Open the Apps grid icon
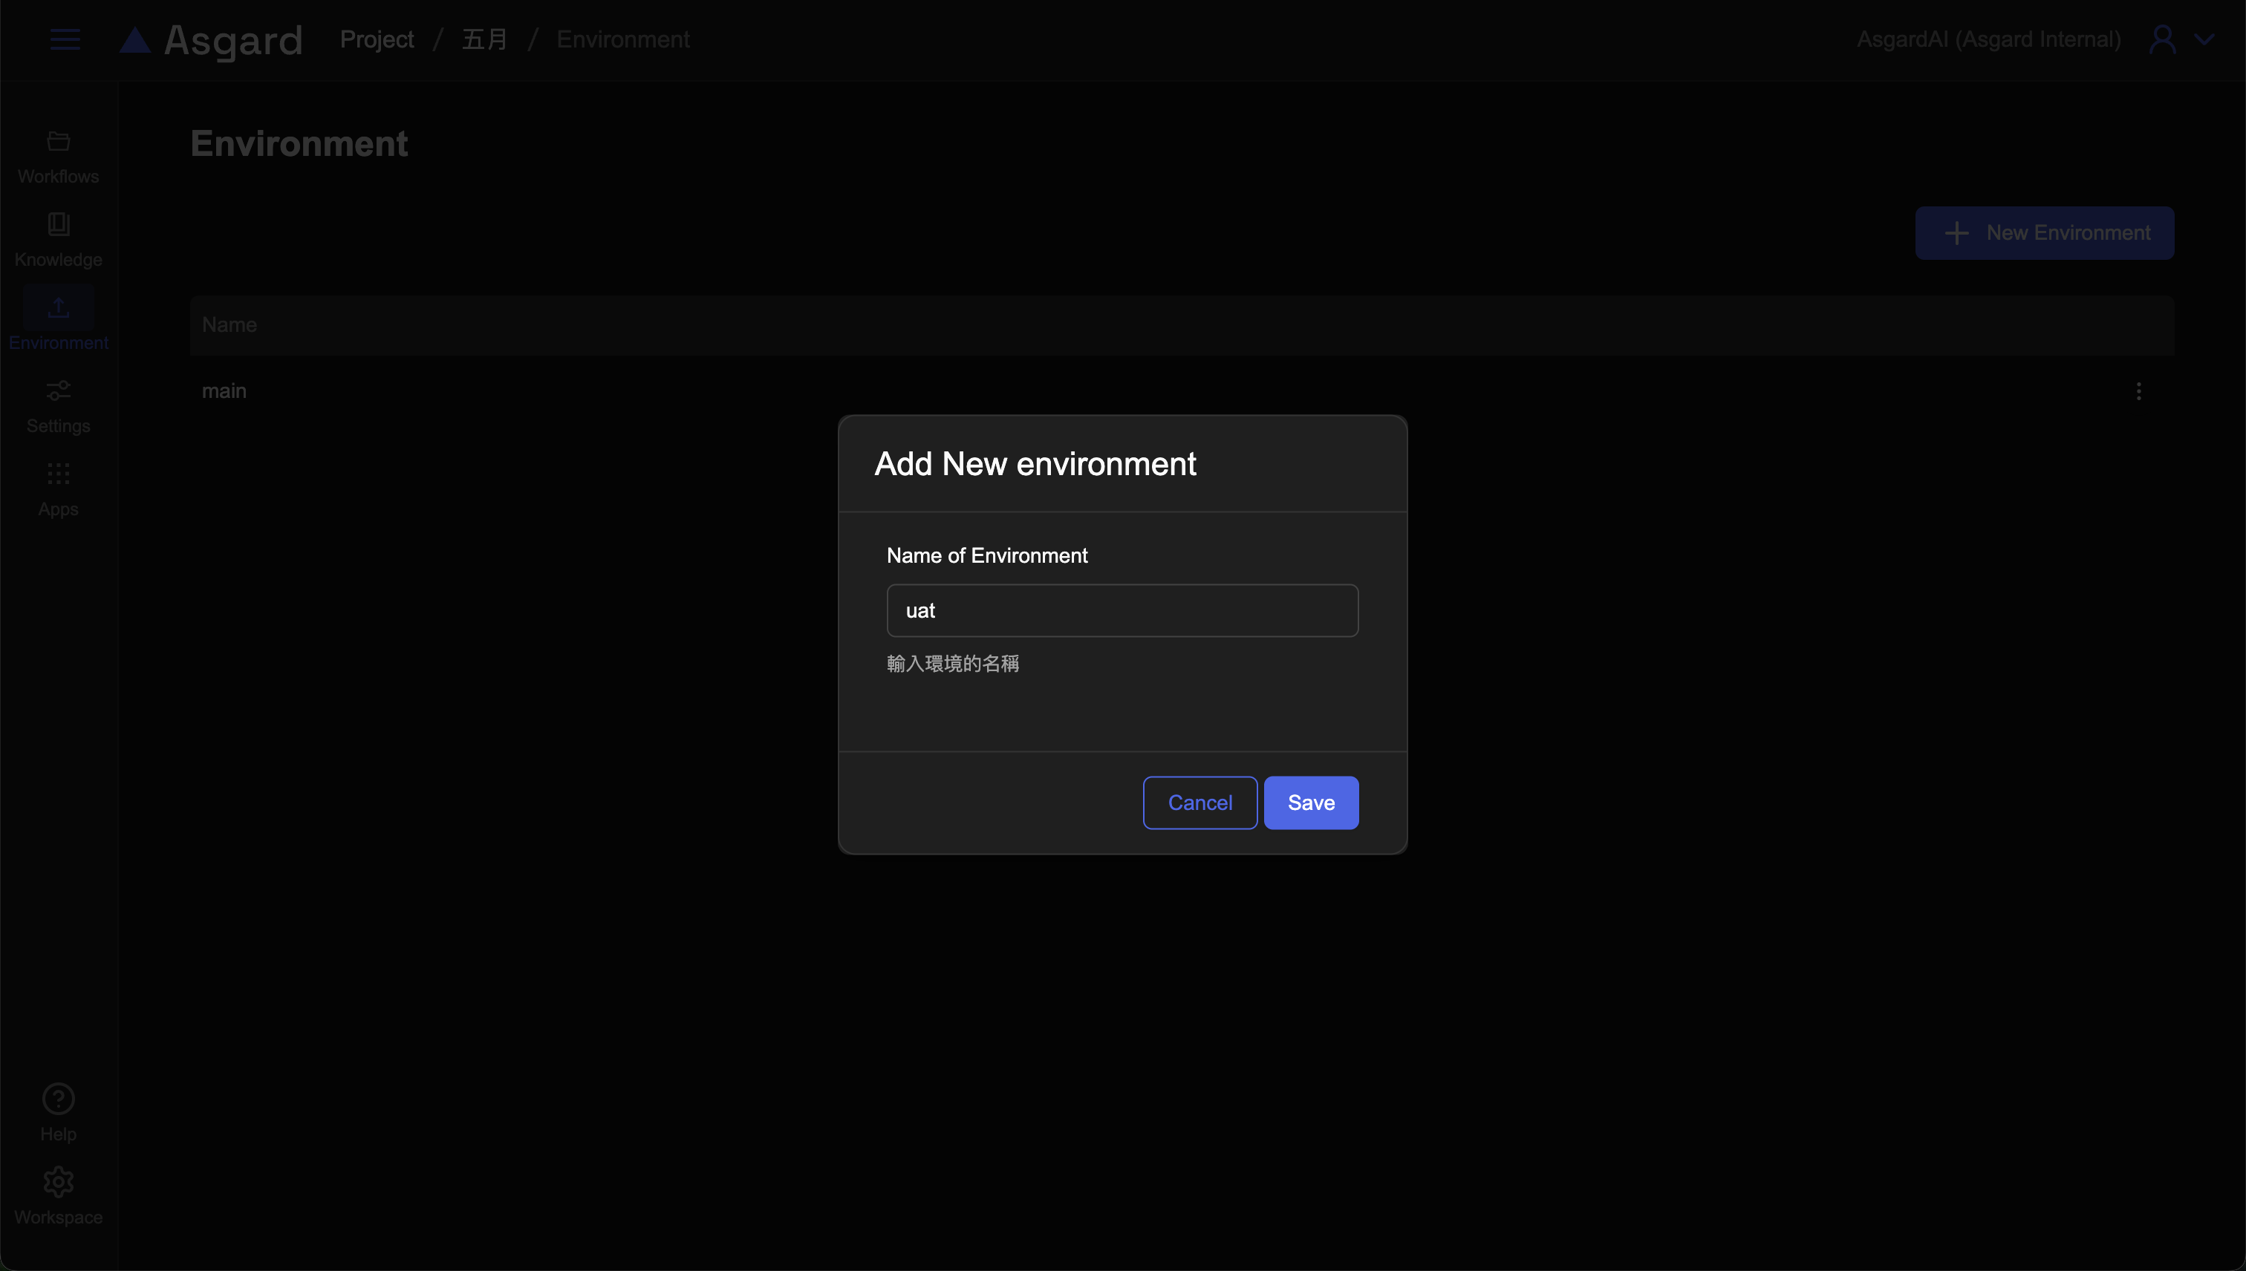Viewport: 2246px width, 1271px height. coord(59,474)
